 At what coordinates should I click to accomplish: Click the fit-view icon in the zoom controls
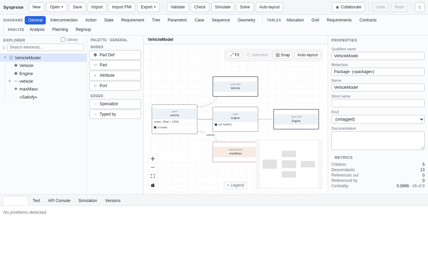pyautogui.click(x=153, y=176)
